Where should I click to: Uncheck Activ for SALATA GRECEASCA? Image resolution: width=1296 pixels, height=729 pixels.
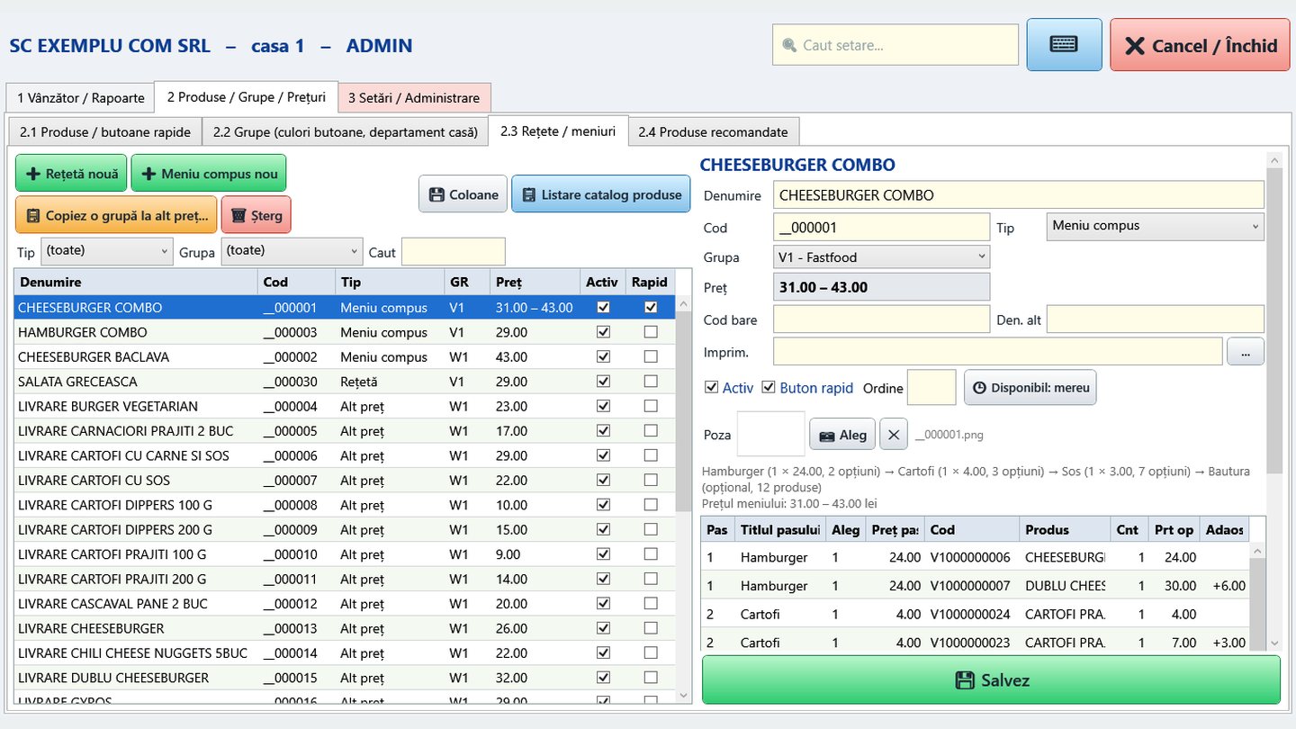603,382
